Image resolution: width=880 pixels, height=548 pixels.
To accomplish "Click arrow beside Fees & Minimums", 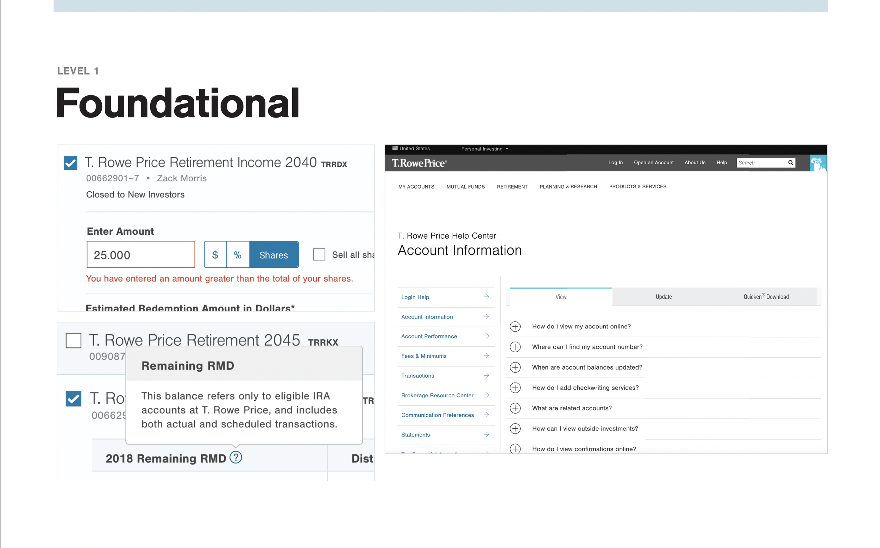I will pyautogui.click(x=486, y=355).
